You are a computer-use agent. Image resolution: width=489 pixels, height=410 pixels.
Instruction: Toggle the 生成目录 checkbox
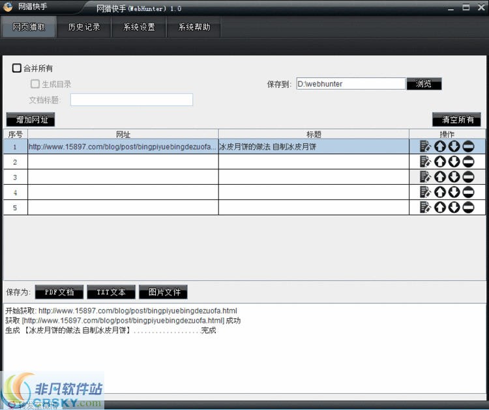35,84
